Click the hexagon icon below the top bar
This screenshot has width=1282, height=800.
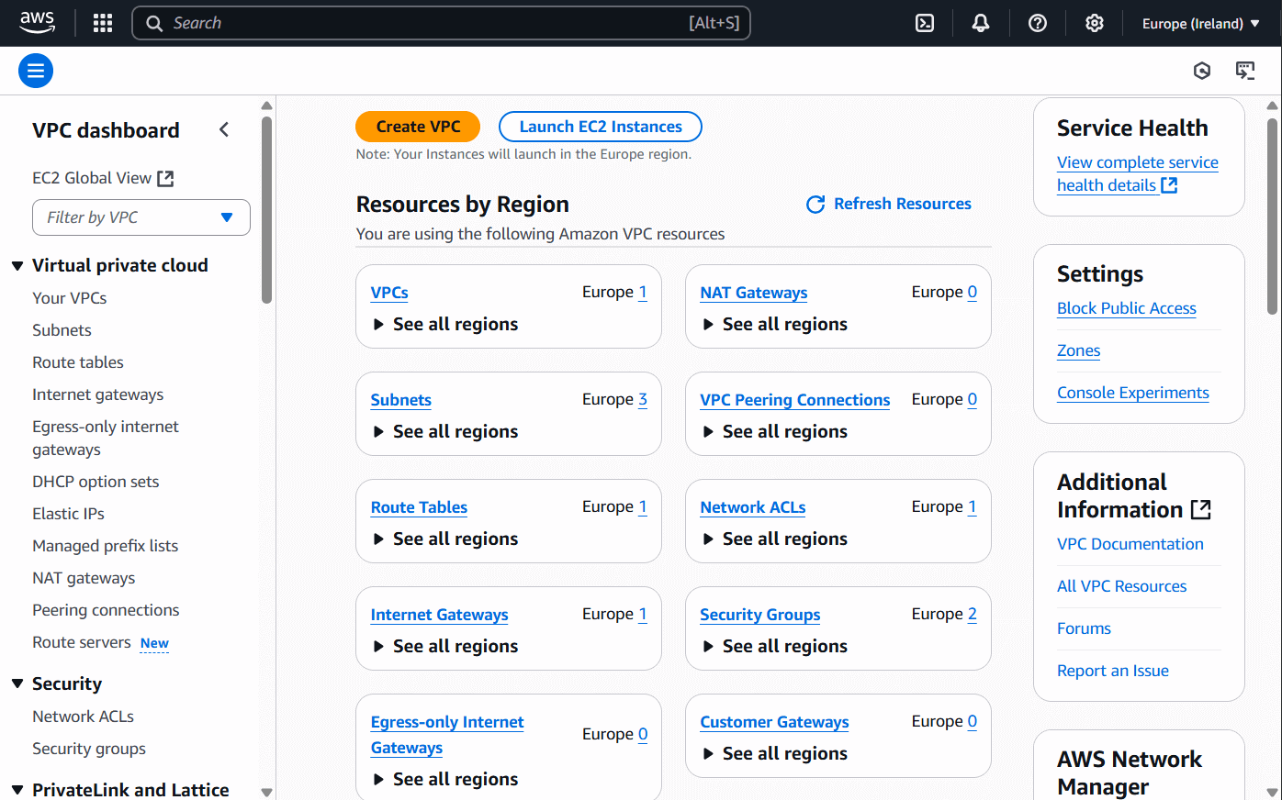tap(1202, 71)
